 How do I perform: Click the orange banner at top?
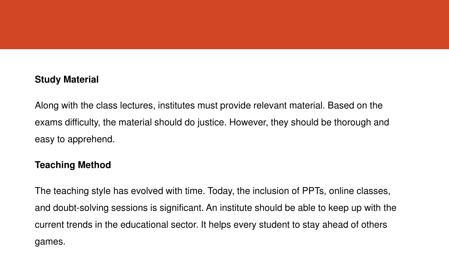pyautogui.click(x=224, y=25)
